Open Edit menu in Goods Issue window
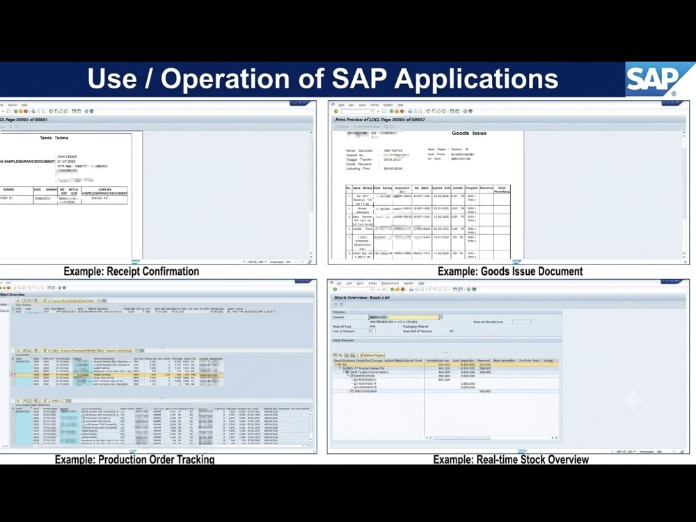Image resolution: width=696 pixels, height=522 pixels. pos(351,105)
